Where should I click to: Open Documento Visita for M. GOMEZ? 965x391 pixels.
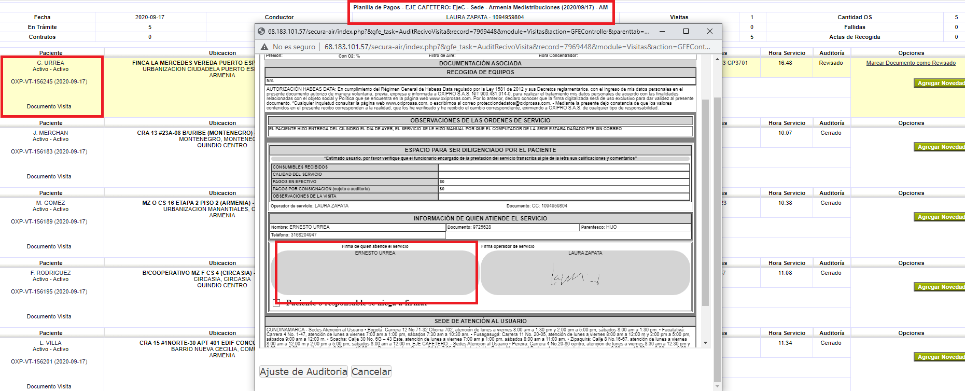pos(49,246)
